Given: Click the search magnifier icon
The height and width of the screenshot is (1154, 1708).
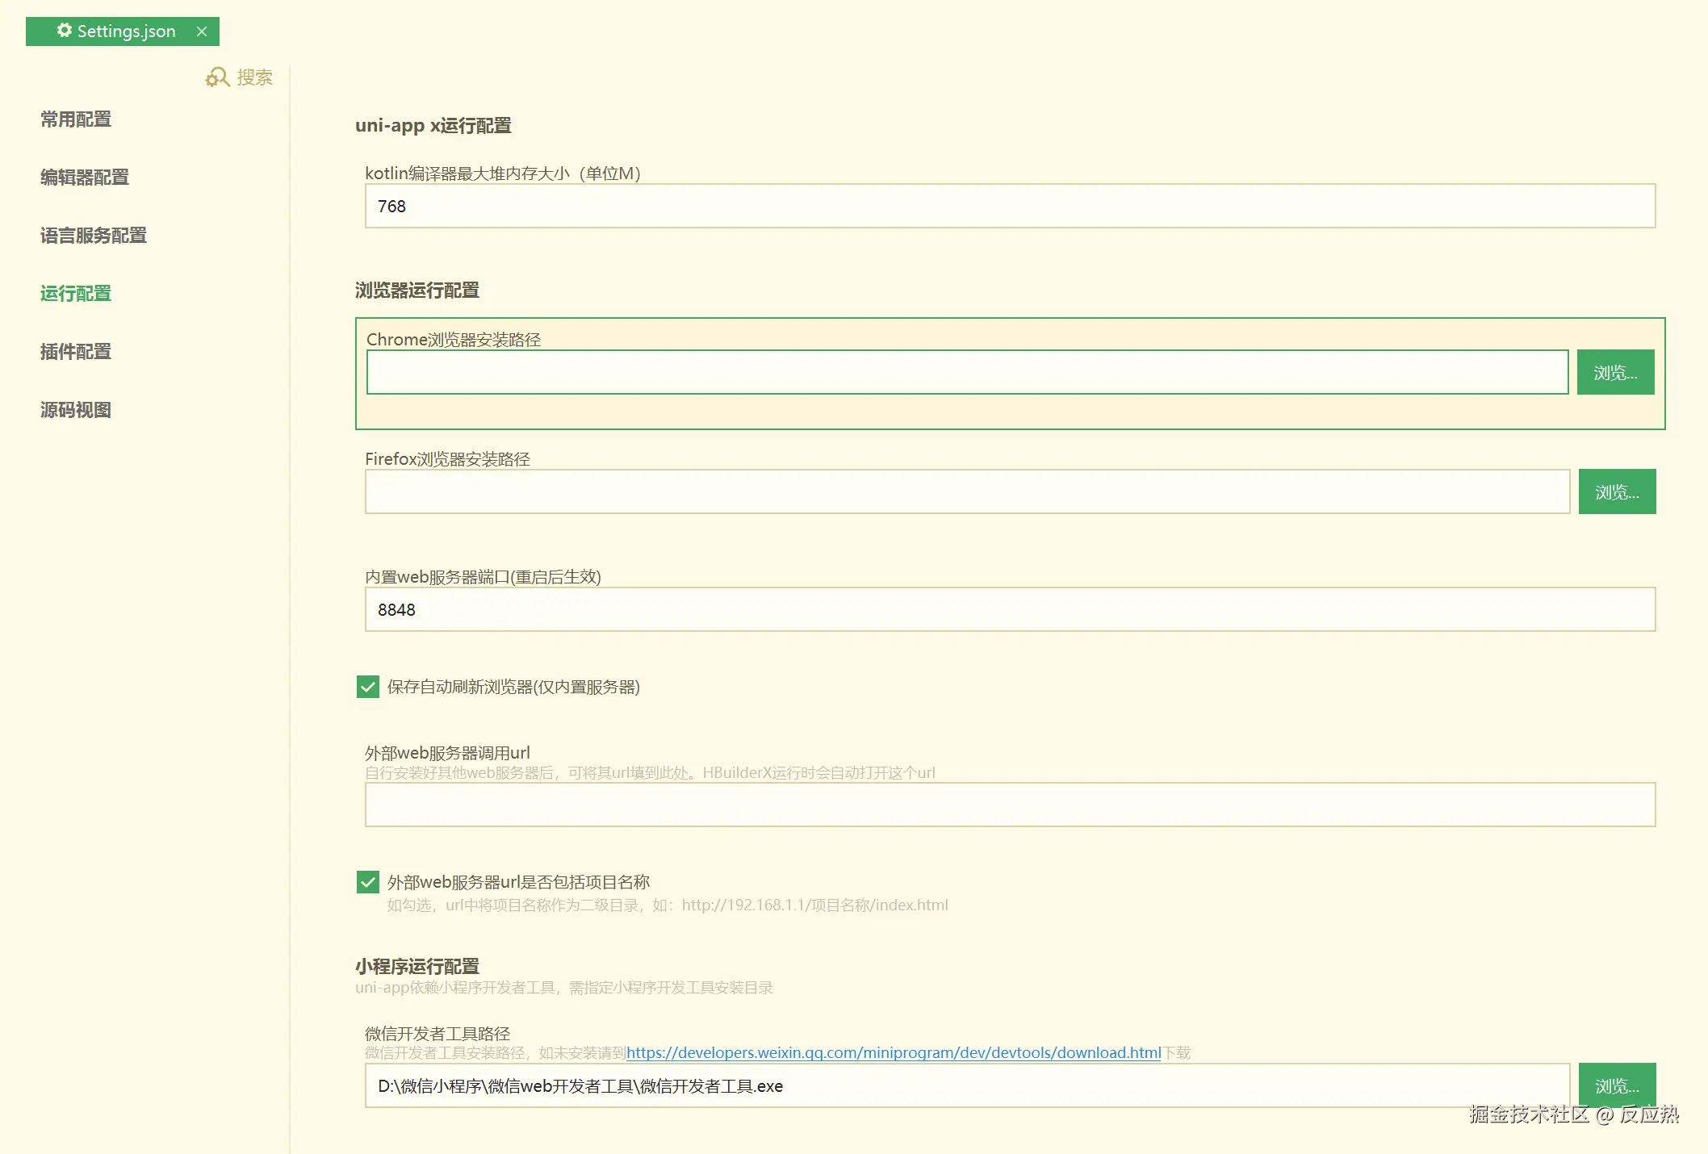Looking at the screenshot, I should (x=217, y=77).
